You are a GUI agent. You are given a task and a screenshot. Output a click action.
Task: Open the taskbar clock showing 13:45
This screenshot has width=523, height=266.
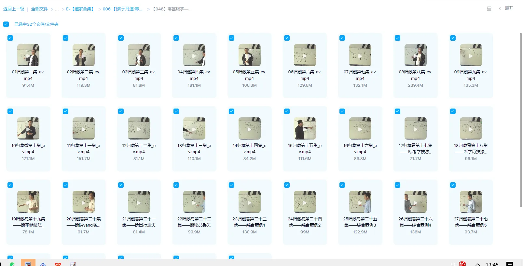coord(492,264)
